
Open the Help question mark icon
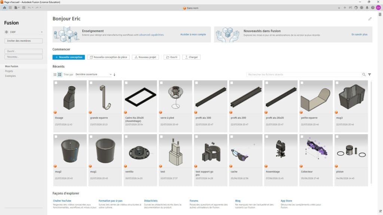click(x=373, y=8)
